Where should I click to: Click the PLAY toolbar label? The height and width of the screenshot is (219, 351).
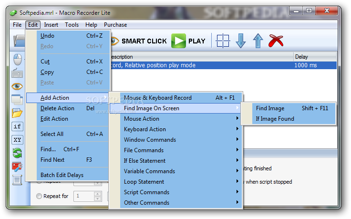coord(196,41)
